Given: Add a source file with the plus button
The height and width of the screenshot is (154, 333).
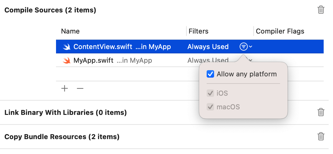Looking at the screenshot, I should click(64, 88).
